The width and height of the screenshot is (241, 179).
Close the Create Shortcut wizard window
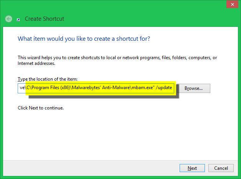coord(232,5)
